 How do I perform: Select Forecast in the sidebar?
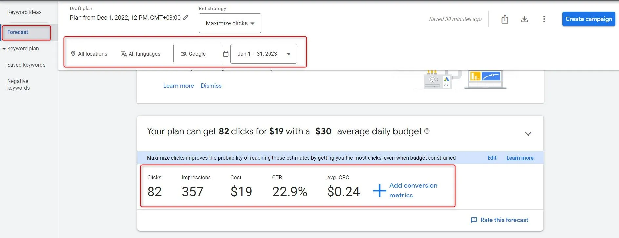coord(18,32)
